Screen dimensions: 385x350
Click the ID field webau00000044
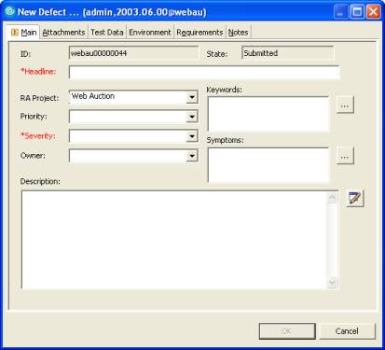[133, 53]
